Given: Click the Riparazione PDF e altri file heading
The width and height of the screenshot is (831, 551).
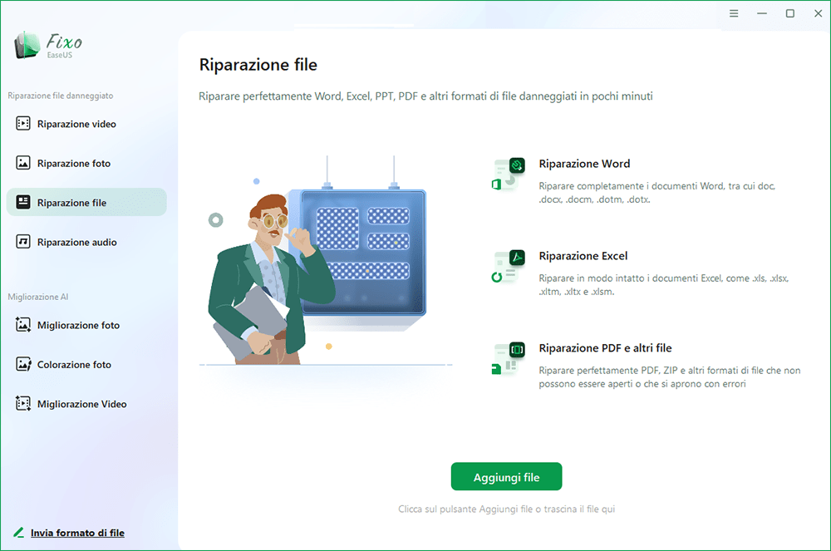Looking at the screenshot, I should click(x=605, y=347).
